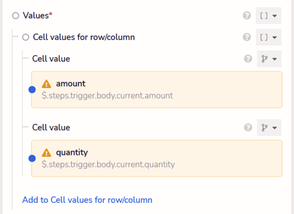The width and height of the screenshot is (294, 214).
Task: Click blue dot connector beside amount
Action: coord(32,89)
